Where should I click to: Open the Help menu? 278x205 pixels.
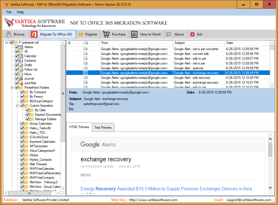click(x=20, y=12)
